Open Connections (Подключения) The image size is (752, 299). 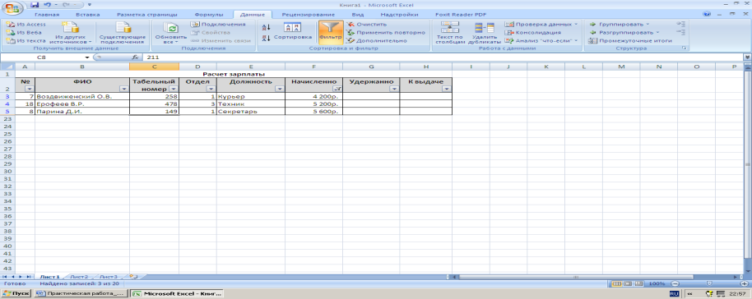click(x=218, y=24)
